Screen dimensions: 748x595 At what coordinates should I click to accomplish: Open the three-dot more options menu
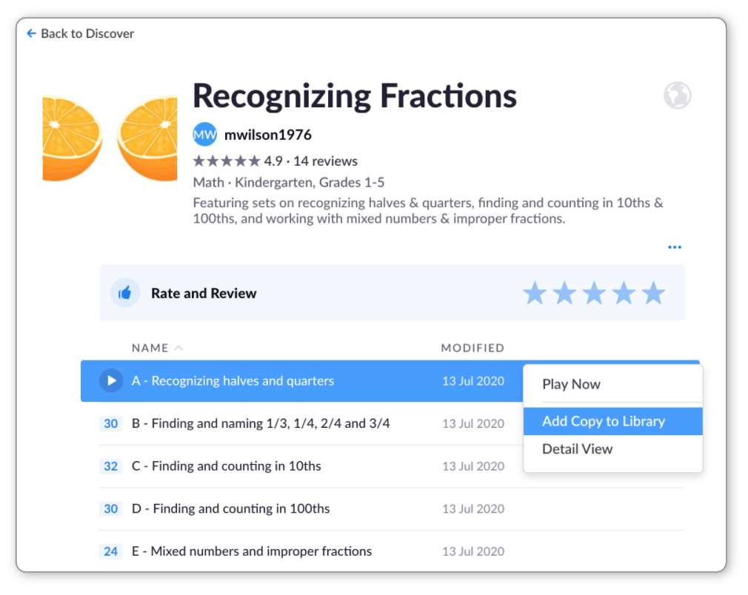(674, 247)
